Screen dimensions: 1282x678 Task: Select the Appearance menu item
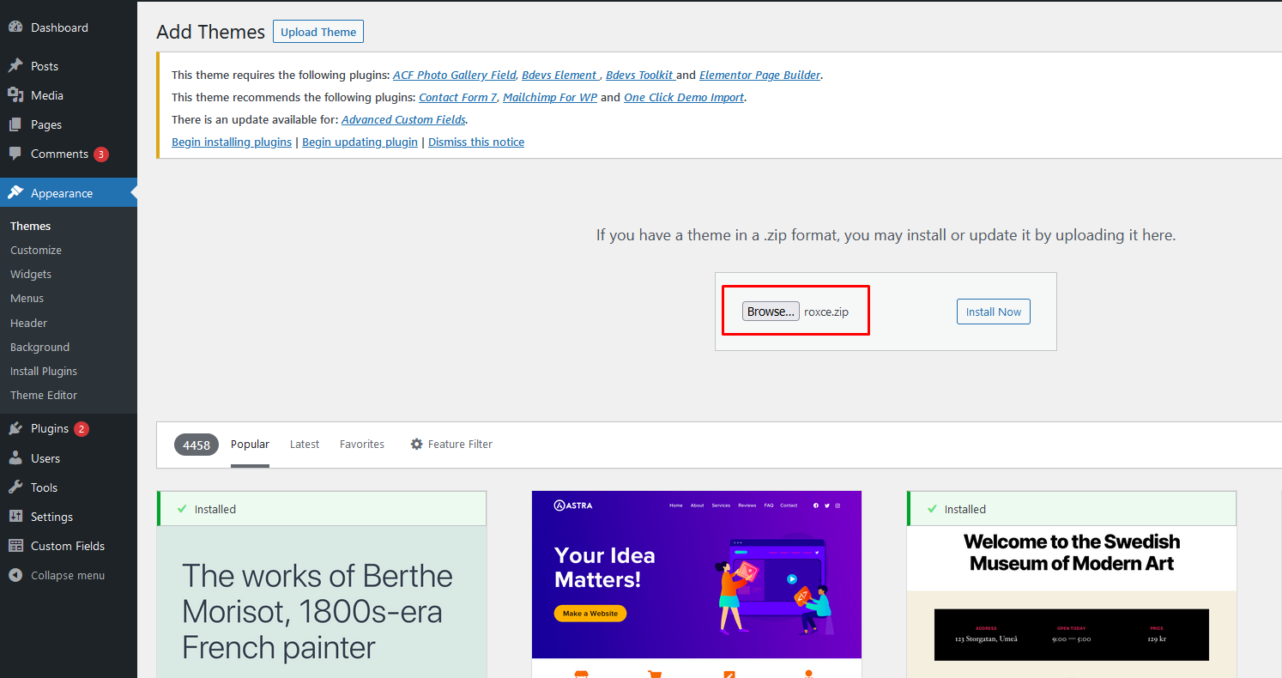click(69, 193)
